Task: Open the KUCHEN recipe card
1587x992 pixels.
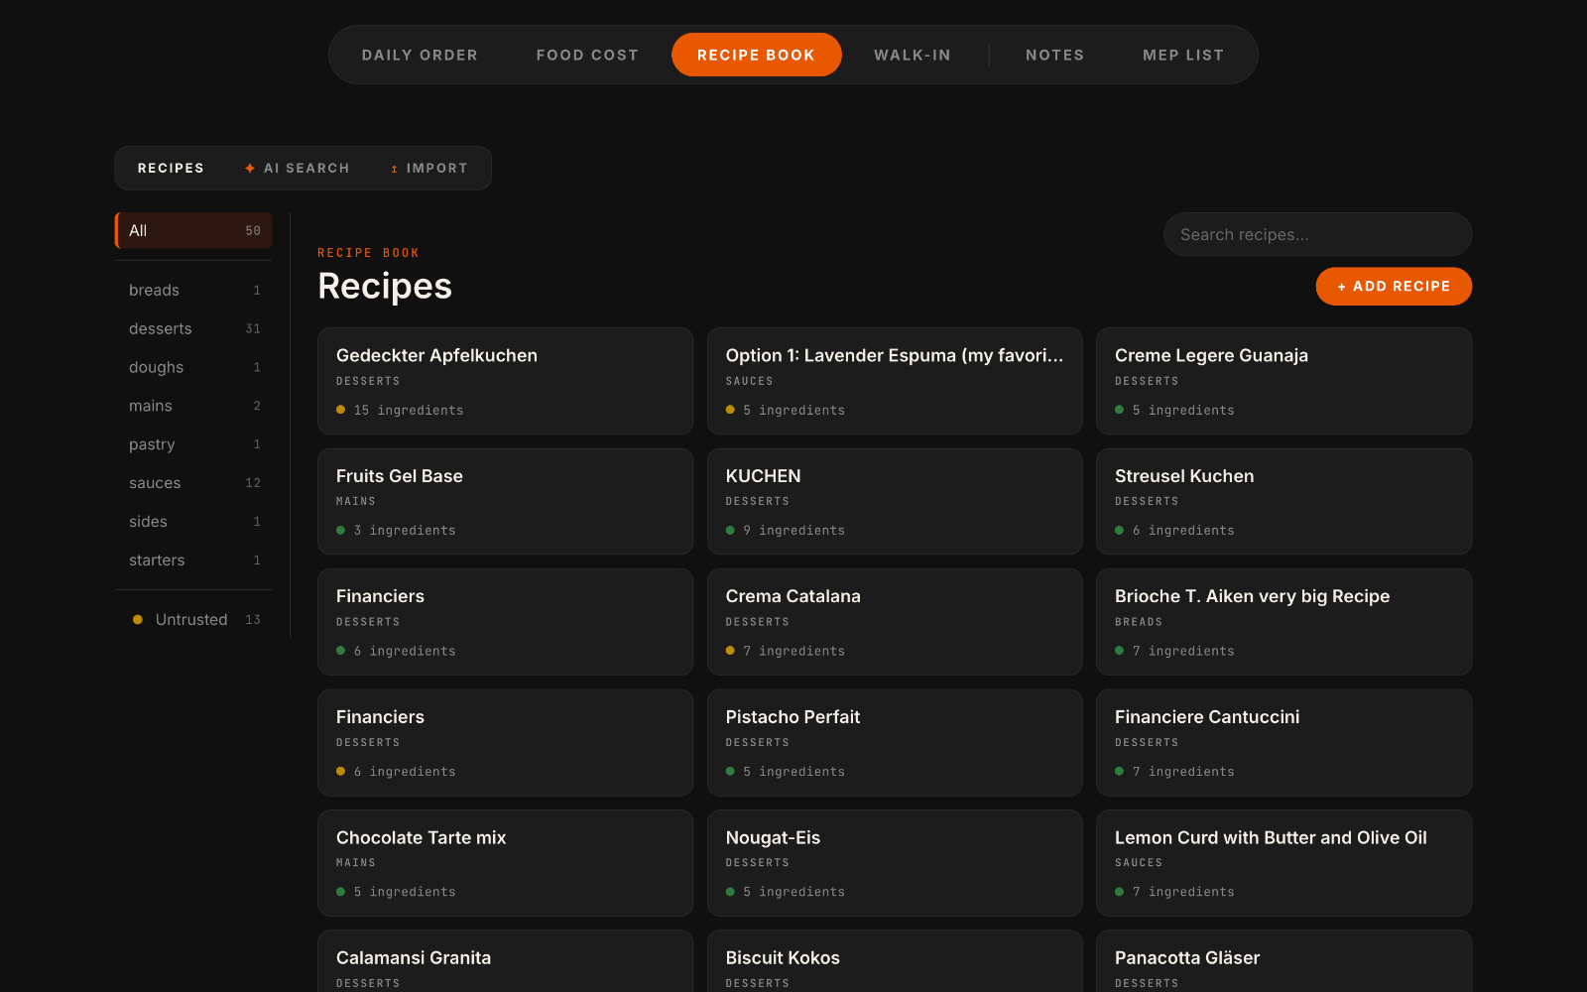Action: click(895, 502)
